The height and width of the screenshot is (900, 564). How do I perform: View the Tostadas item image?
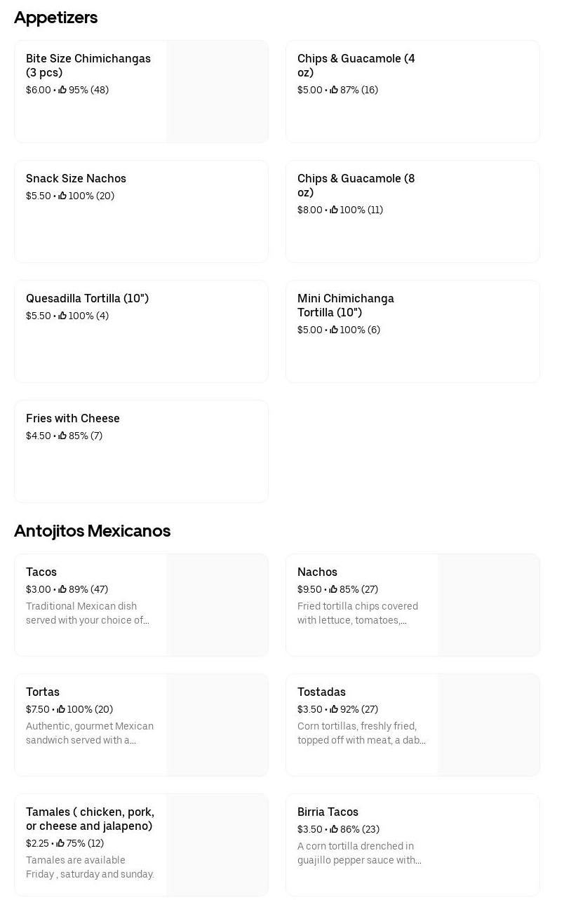click(489, 725)
